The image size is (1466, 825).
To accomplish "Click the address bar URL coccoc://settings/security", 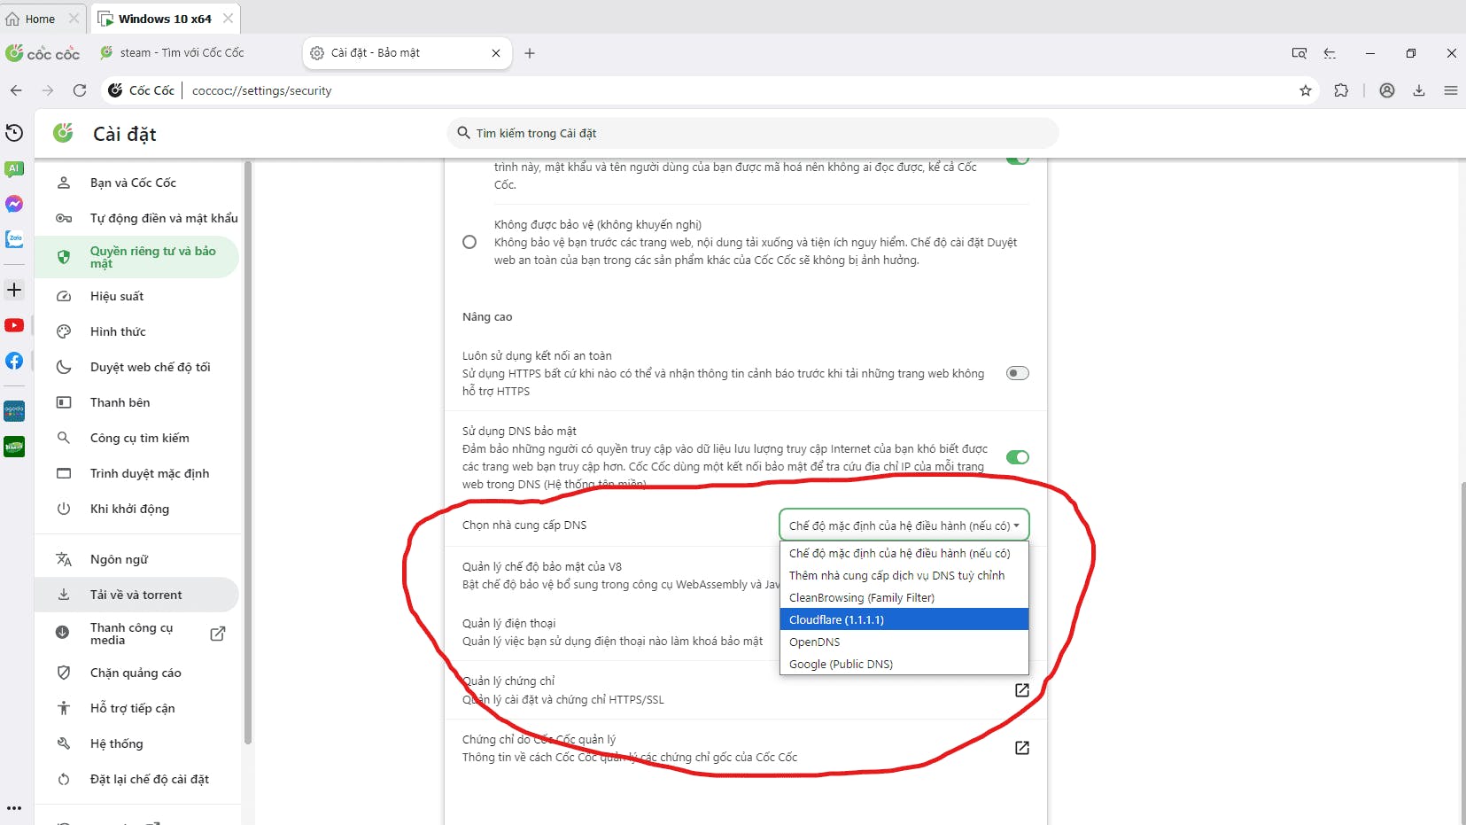I will click(x=262, y=90).
